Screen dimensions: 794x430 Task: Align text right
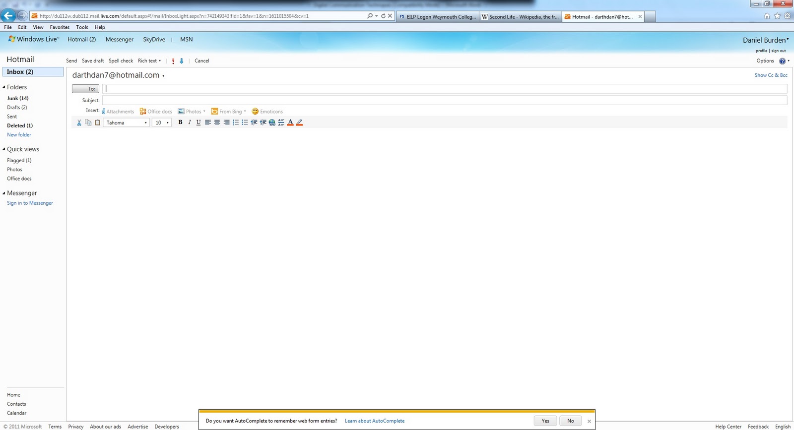226,123
